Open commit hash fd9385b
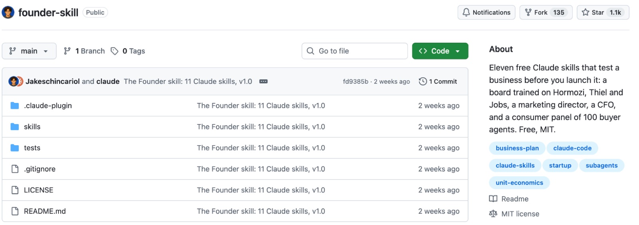639x225 pixels. tap(355, 81)
